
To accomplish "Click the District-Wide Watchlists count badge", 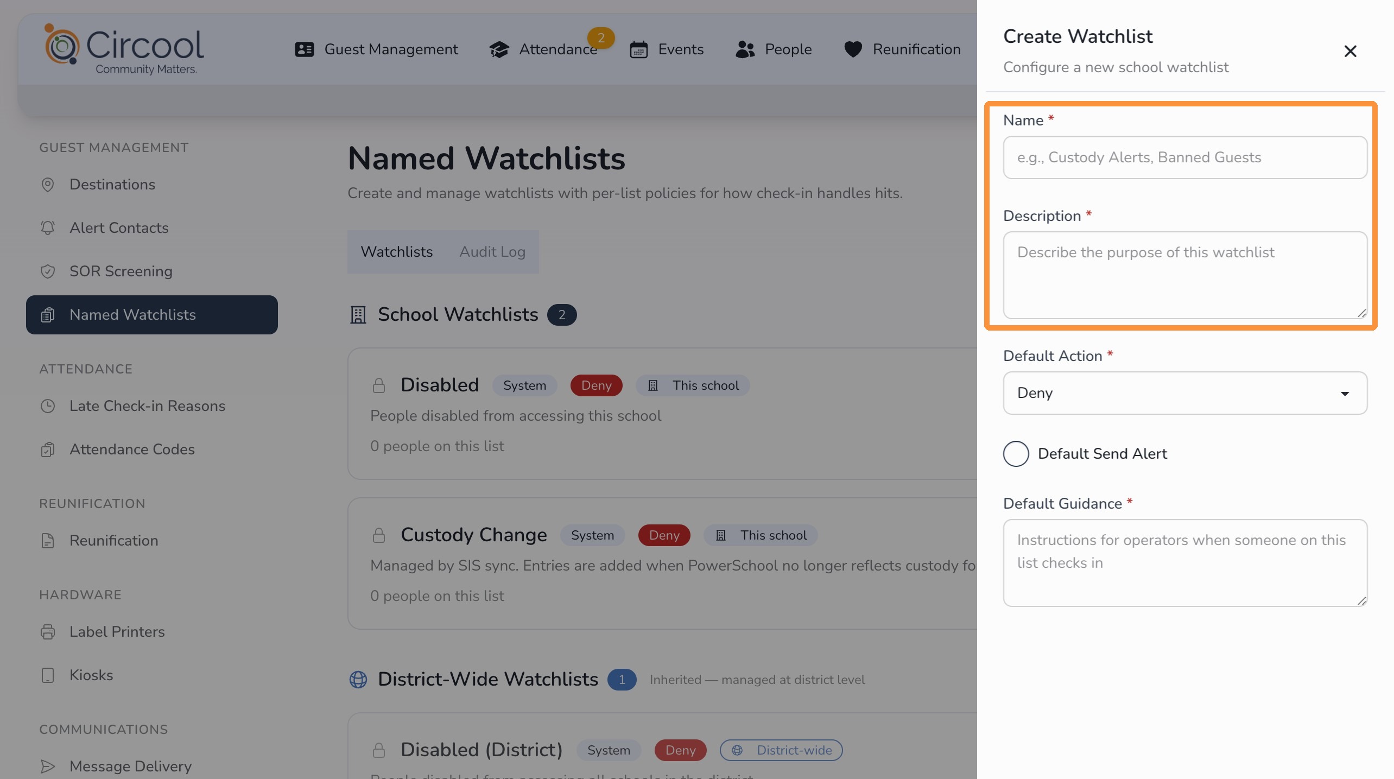I will [x=622, y=680].
